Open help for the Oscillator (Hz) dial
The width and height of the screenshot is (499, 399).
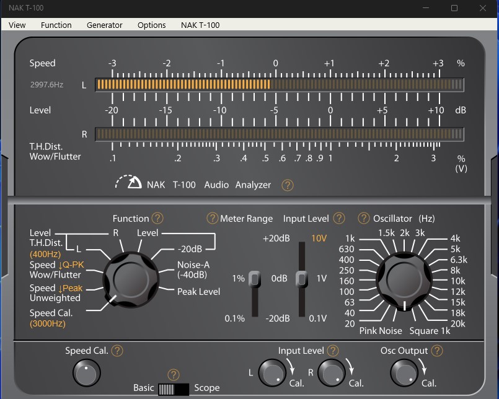tap(363, 218)
